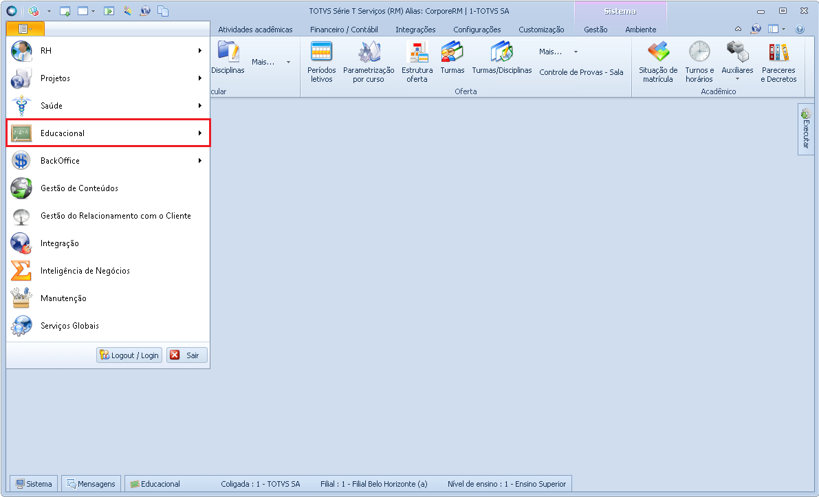This screenshot has height=497, width=819.
Task: Click the copy windows quick access icon
Action: tap(163, 10)
